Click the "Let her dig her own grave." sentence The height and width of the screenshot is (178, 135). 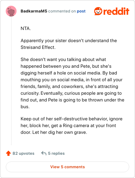coord(60,132)
